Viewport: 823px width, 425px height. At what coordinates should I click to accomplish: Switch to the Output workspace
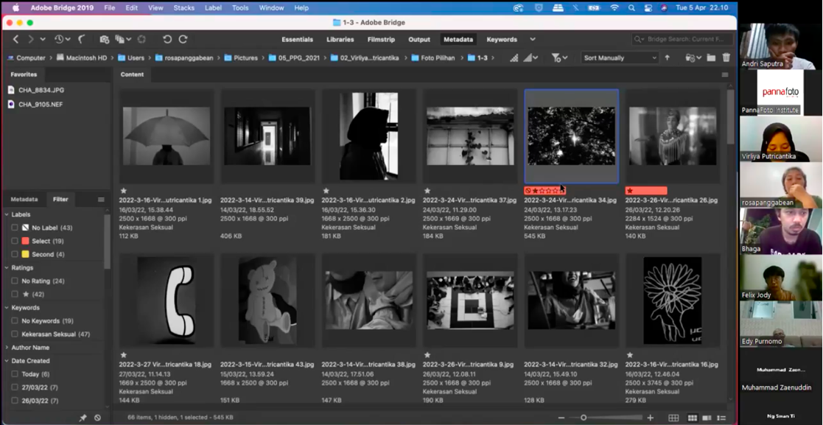pyautogui.click(x=419, y=39)
